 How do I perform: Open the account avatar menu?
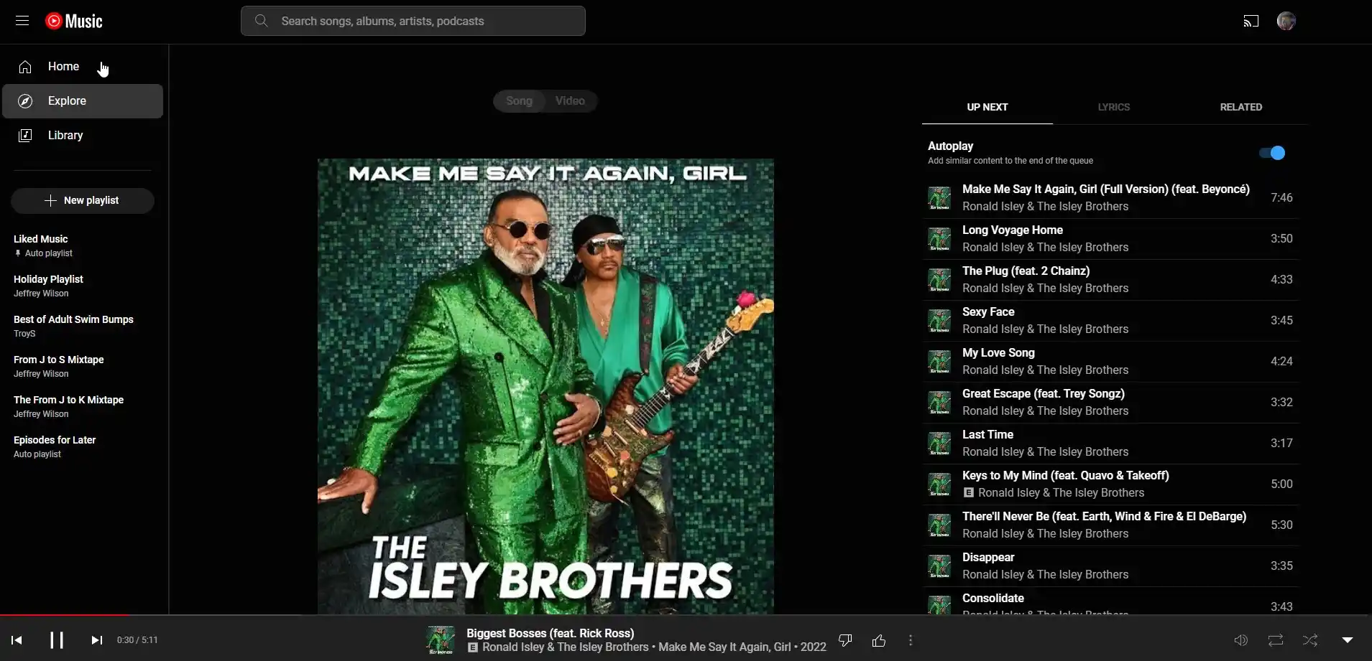click(x=1286, y=21)
